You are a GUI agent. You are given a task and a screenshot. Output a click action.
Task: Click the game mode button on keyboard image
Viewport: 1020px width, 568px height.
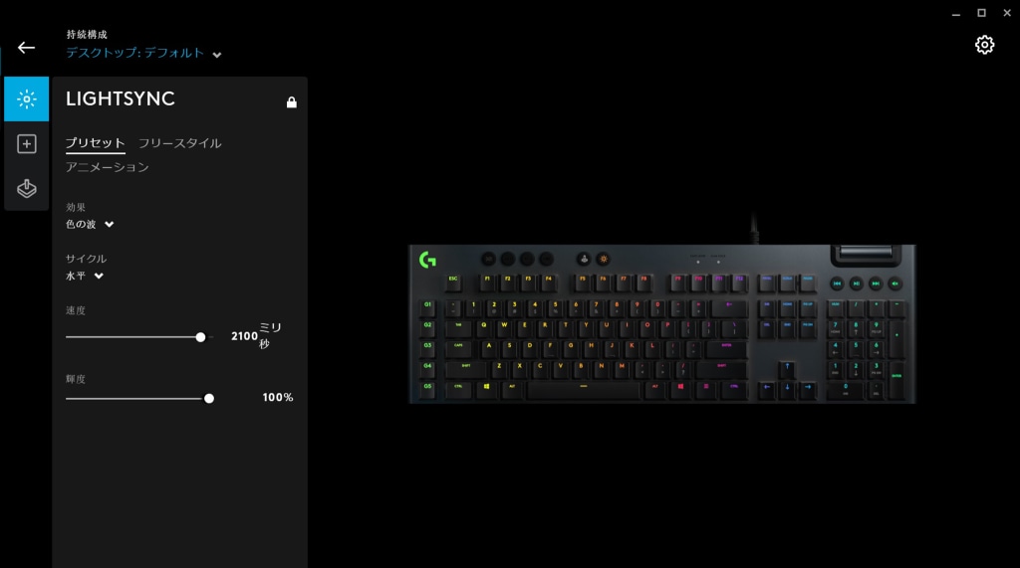pyautogui.click(x=584, y=259)
